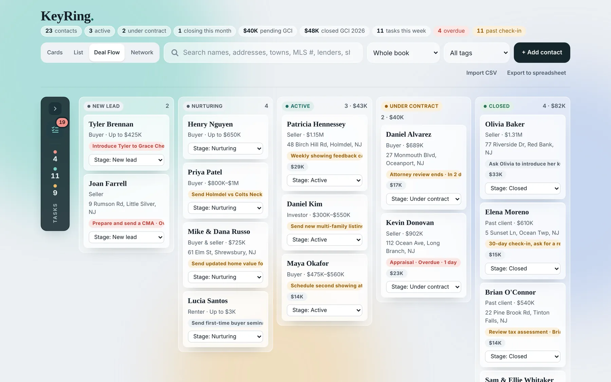The width and height of the screenshot is (611, 382).
Task: Open Olivia Baker's stage dropdown
Action: click(523, 188)
